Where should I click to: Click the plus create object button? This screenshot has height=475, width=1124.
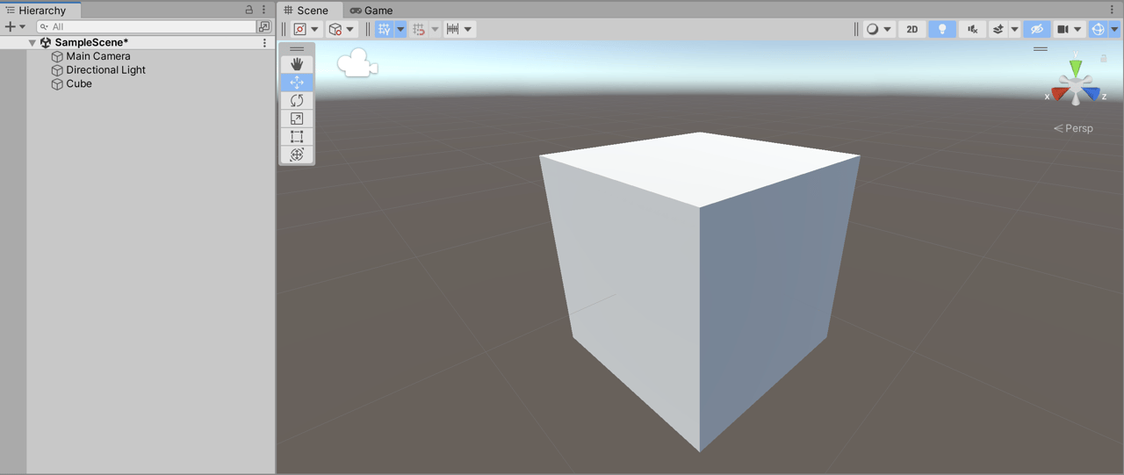10,26
